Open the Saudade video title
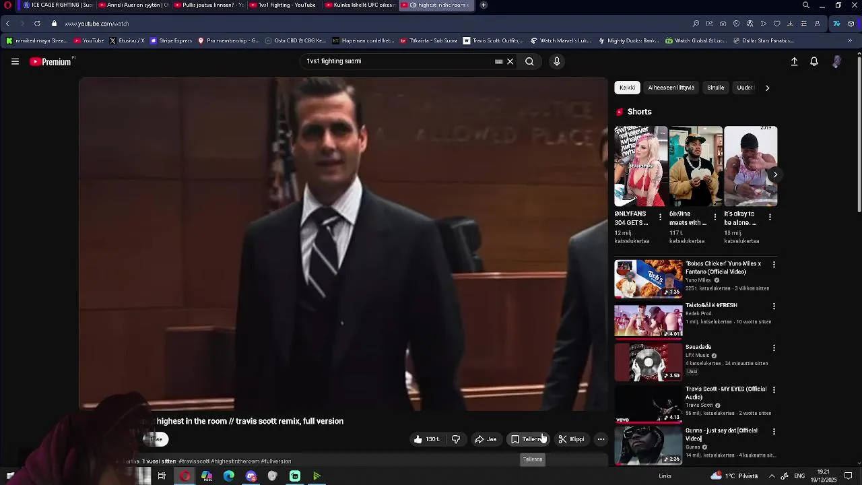 pyautogui.click(x=698, y=347)
